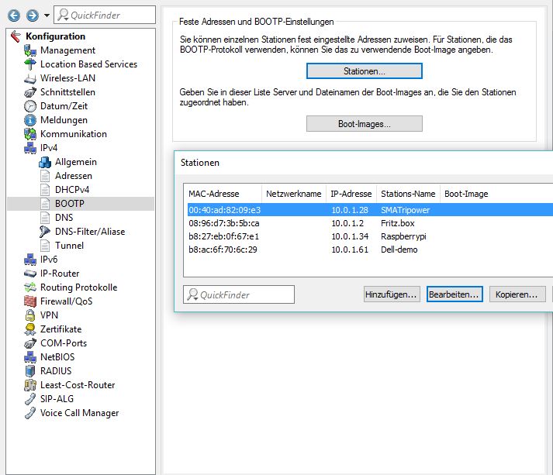The height and width of the screenshot is (475, 553).
Task: Focus the Stationen dialog QuickFinder field
Action: [239, 294]
